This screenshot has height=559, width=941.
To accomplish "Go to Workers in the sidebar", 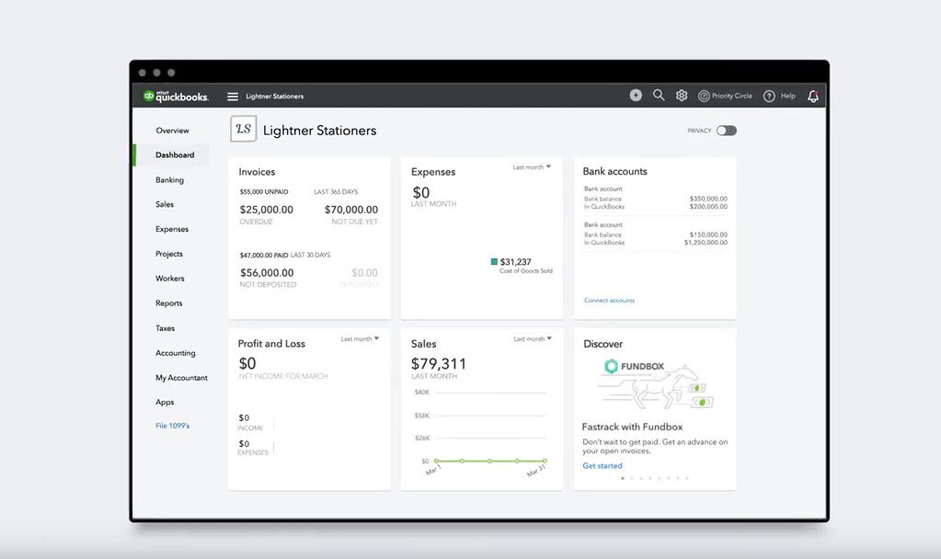I will (x=170, y=279).
